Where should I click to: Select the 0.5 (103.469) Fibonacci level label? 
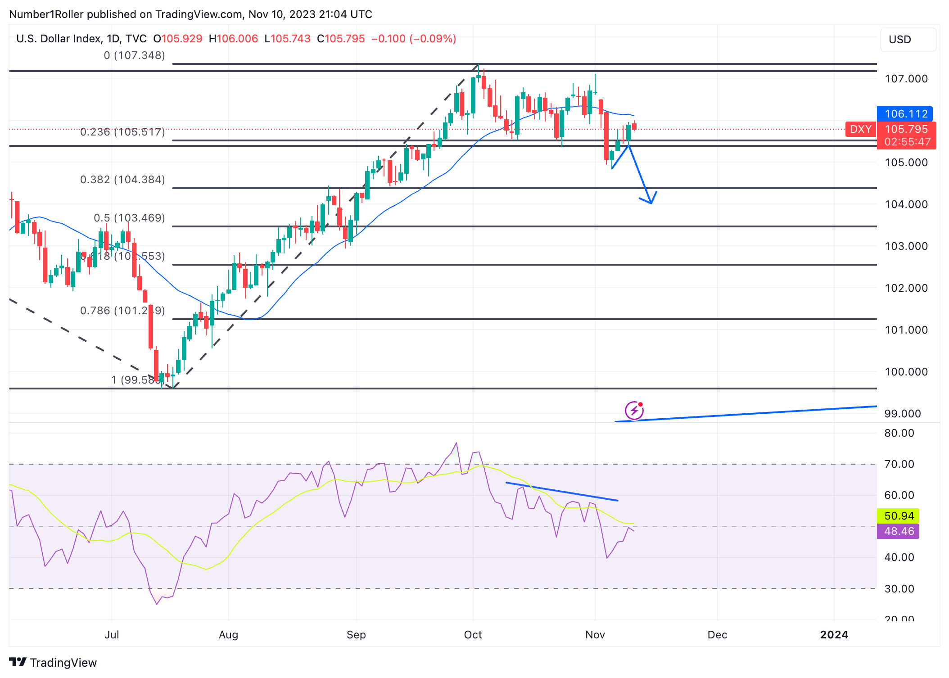(x=129, y=218)
